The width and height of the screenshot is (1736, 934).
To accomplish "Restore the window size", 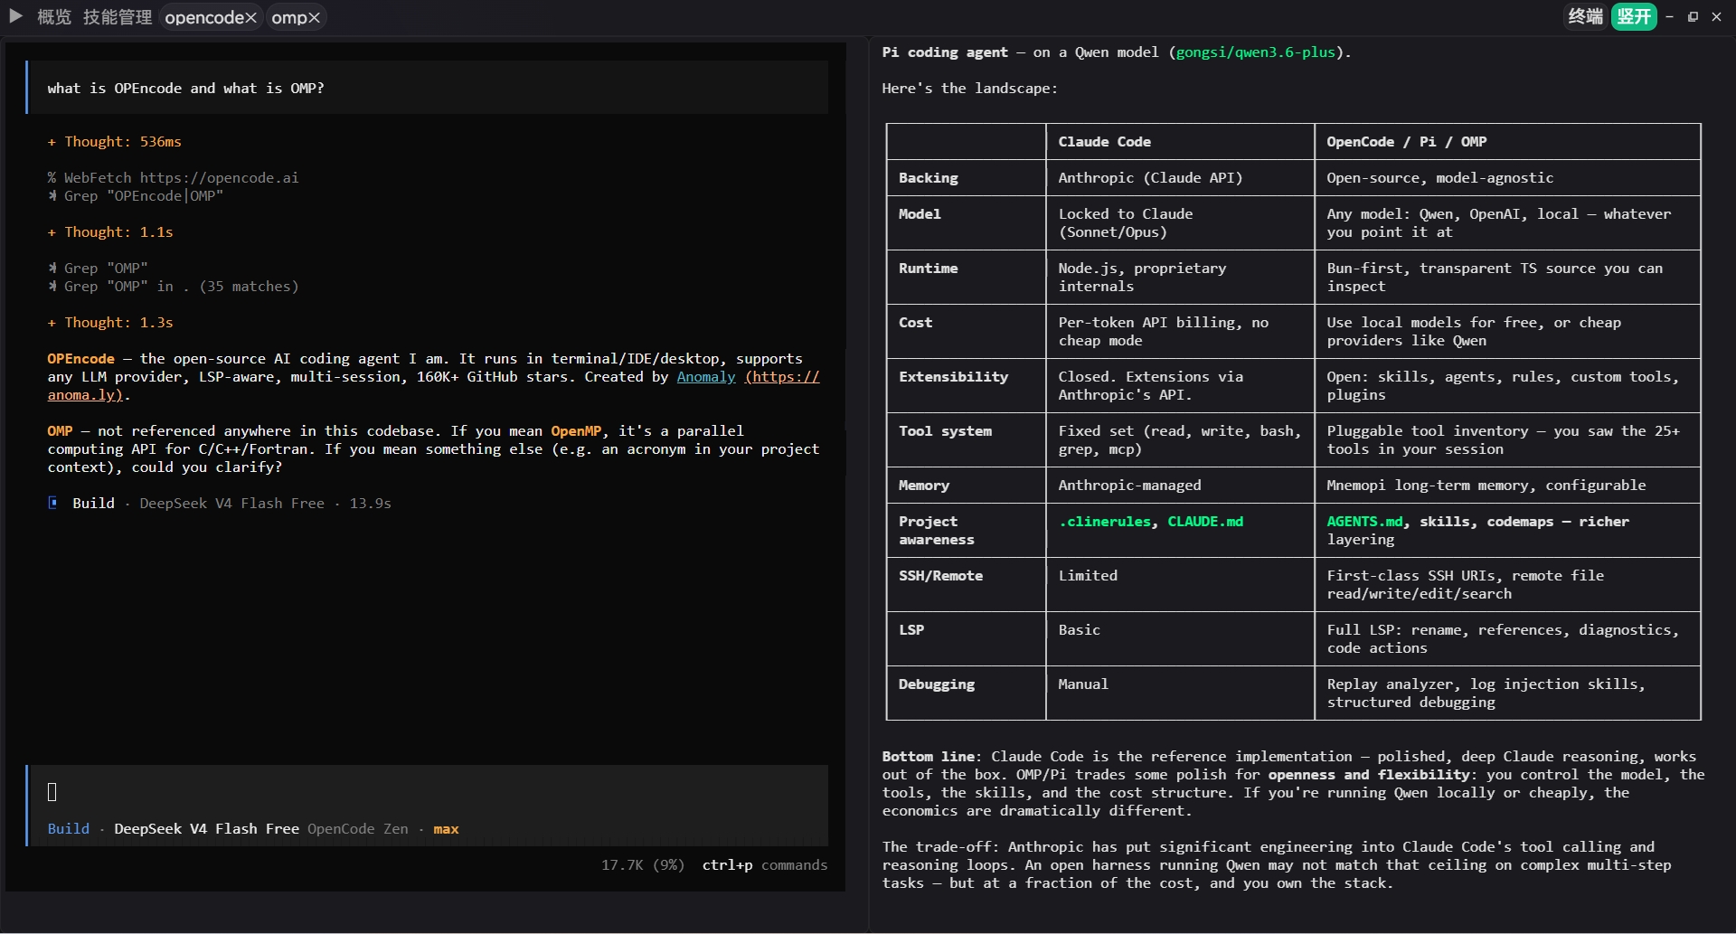I will tap(1694, 16).
